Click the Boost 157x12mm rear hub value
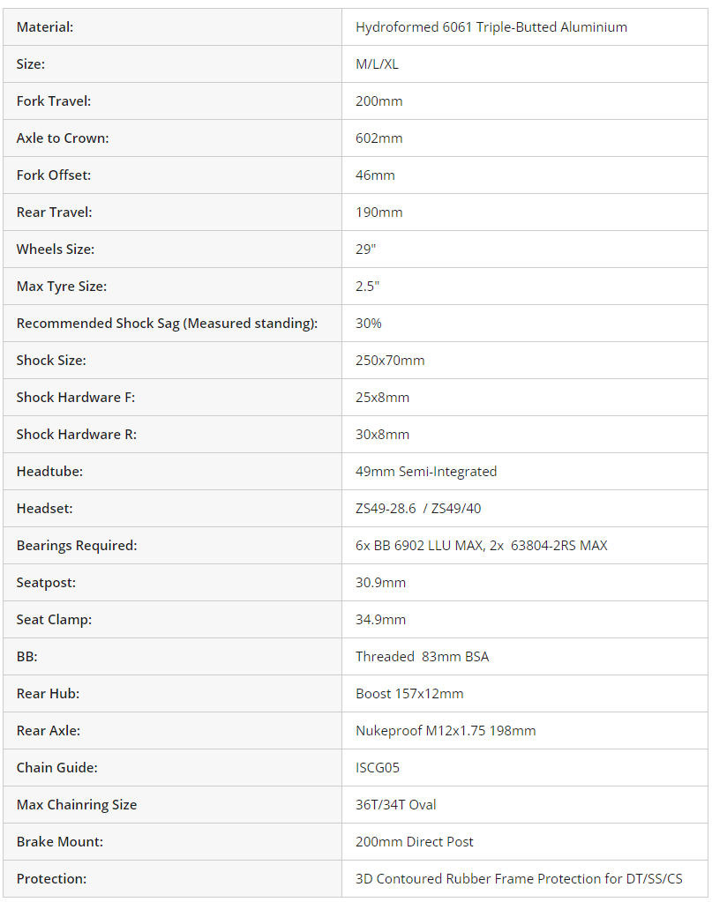712x902 pixels. coord(409,694)
